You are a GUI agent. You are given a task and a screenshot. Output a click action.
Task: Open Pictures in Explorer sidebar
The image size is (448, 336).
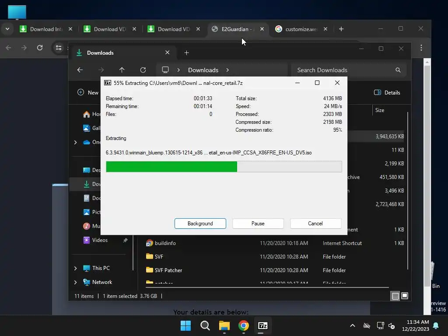(x=91, y=212)
